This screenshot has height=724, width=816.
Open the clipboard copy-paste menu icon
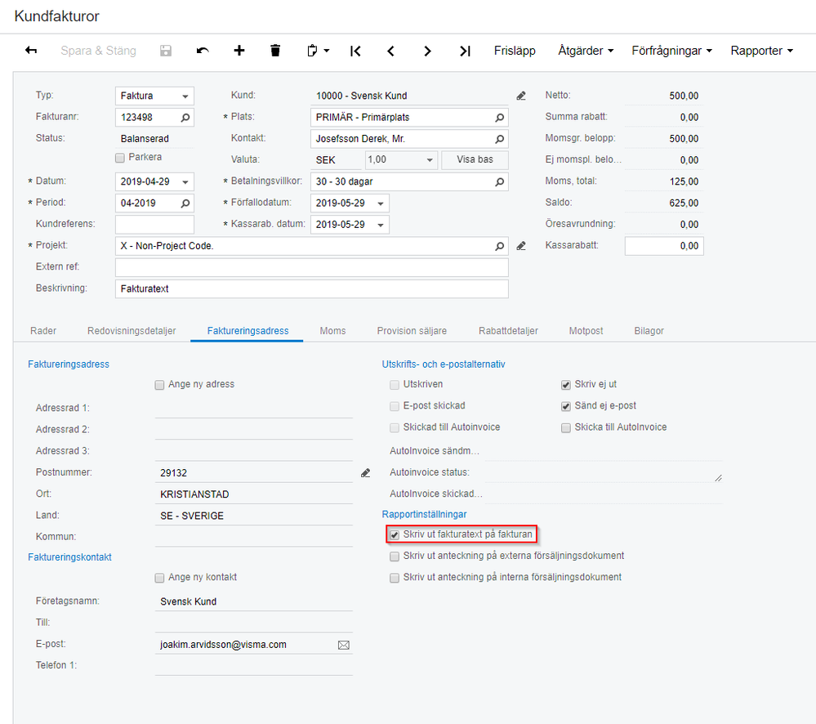click(x=318, y=51)
